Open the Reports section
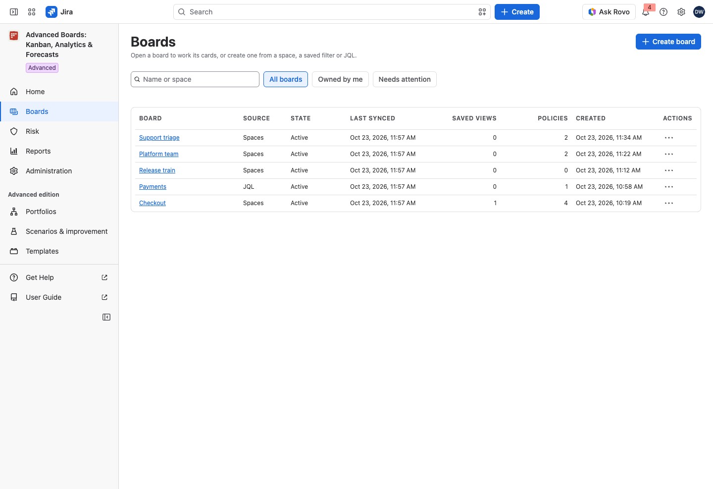Viewport: 713px width, 489px height. [59, 151]
